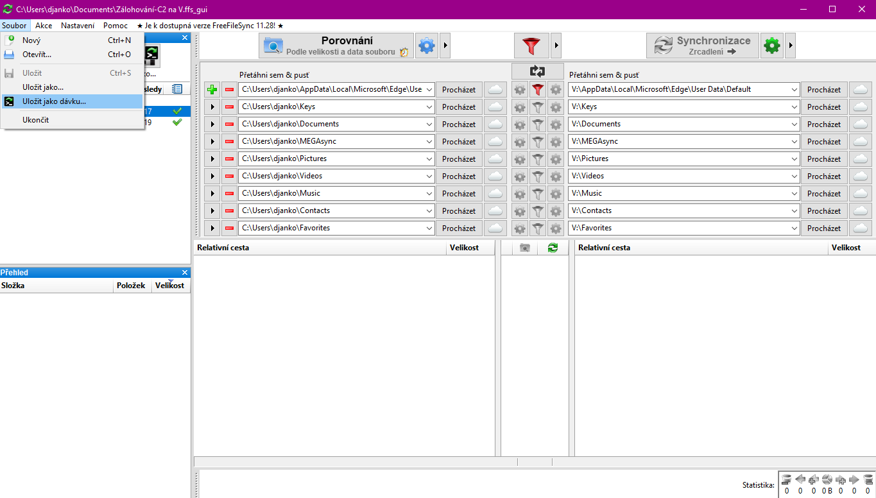Image resolution: width=876 pixels, height=498 pixels.
Task: Click the green sync action icon in the middle grid header
Action: (553, 248)
